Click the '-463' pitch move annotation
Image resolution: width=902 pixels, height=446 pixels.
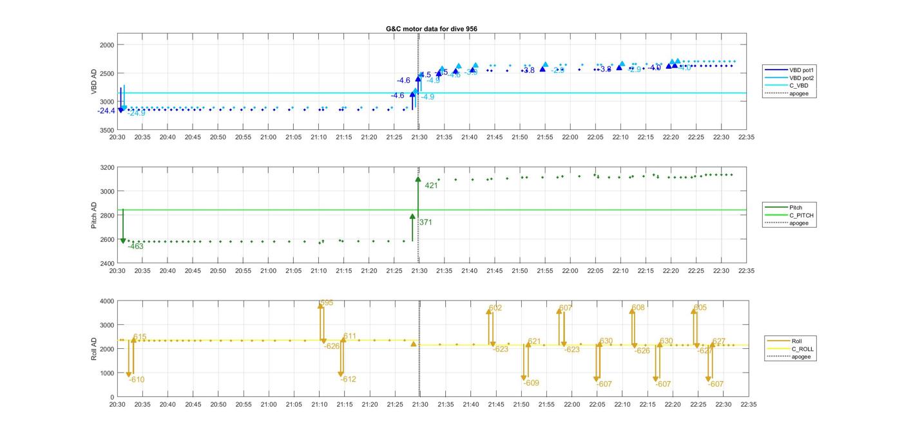point(135,246)
